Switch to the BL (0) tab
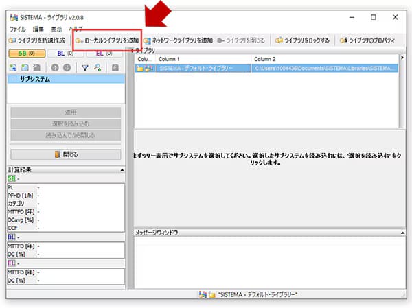This screenshot has height=308, width=412. click(x=65, y=54)
